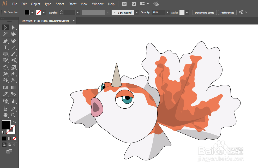258x168 pixels.
Task: Open the Window menu
Action: pos(98,4)
